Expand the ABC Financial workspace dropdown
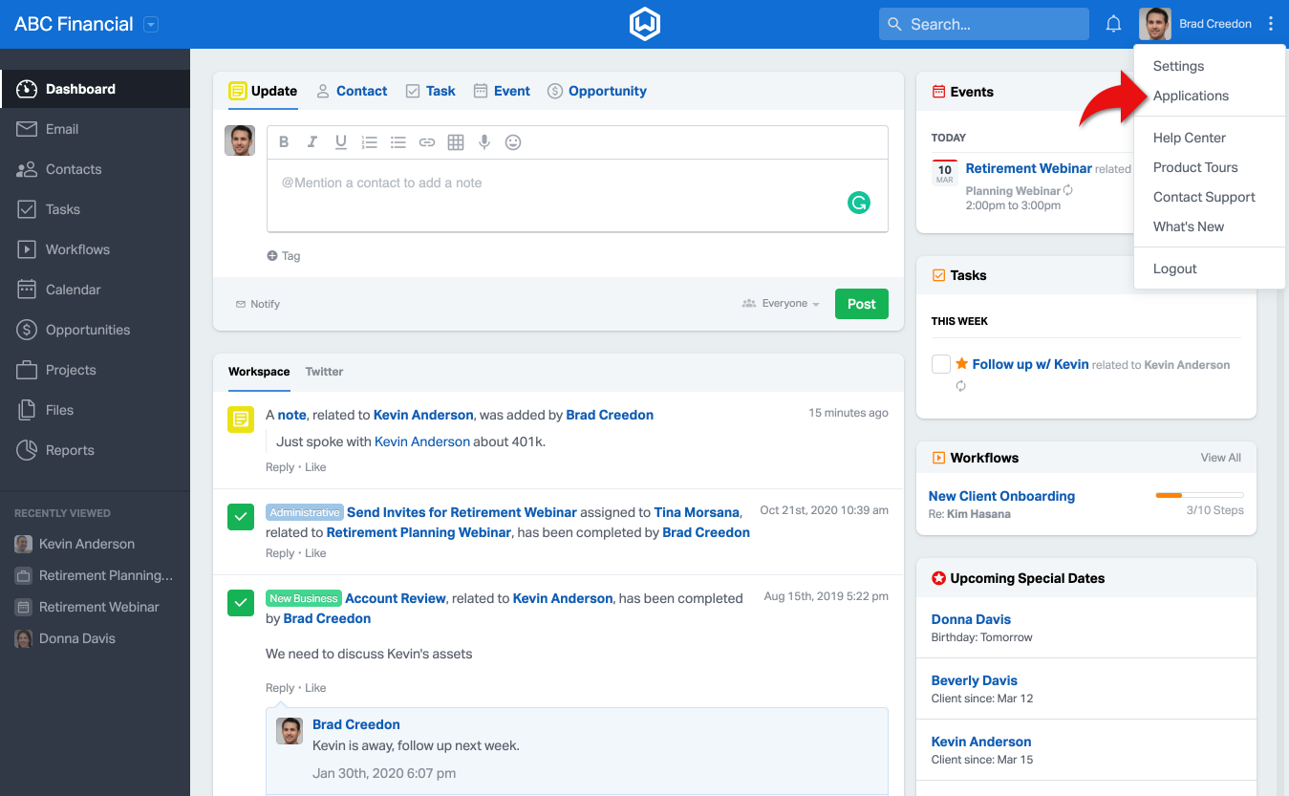Image resolution: width=1289 pixels, height=796 pixels. pyautogui.click(x=150, y=23)
